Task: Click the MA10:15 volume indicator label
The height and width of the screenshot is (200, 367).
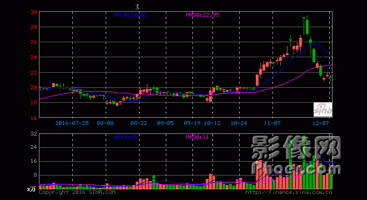Action: [x=126, y=137]
